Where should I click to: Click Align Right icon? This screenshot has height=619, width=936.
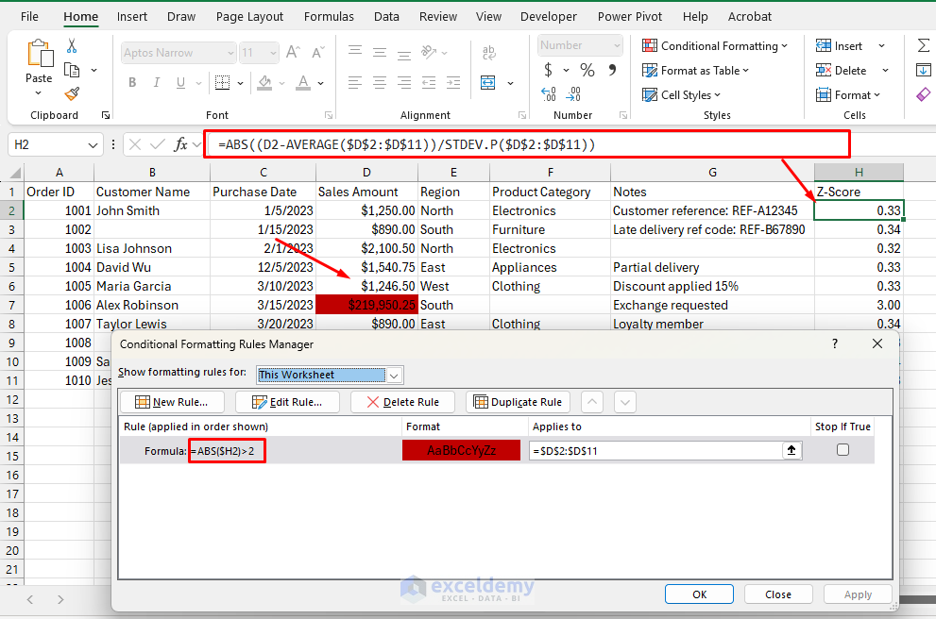[x=404, y=82]
